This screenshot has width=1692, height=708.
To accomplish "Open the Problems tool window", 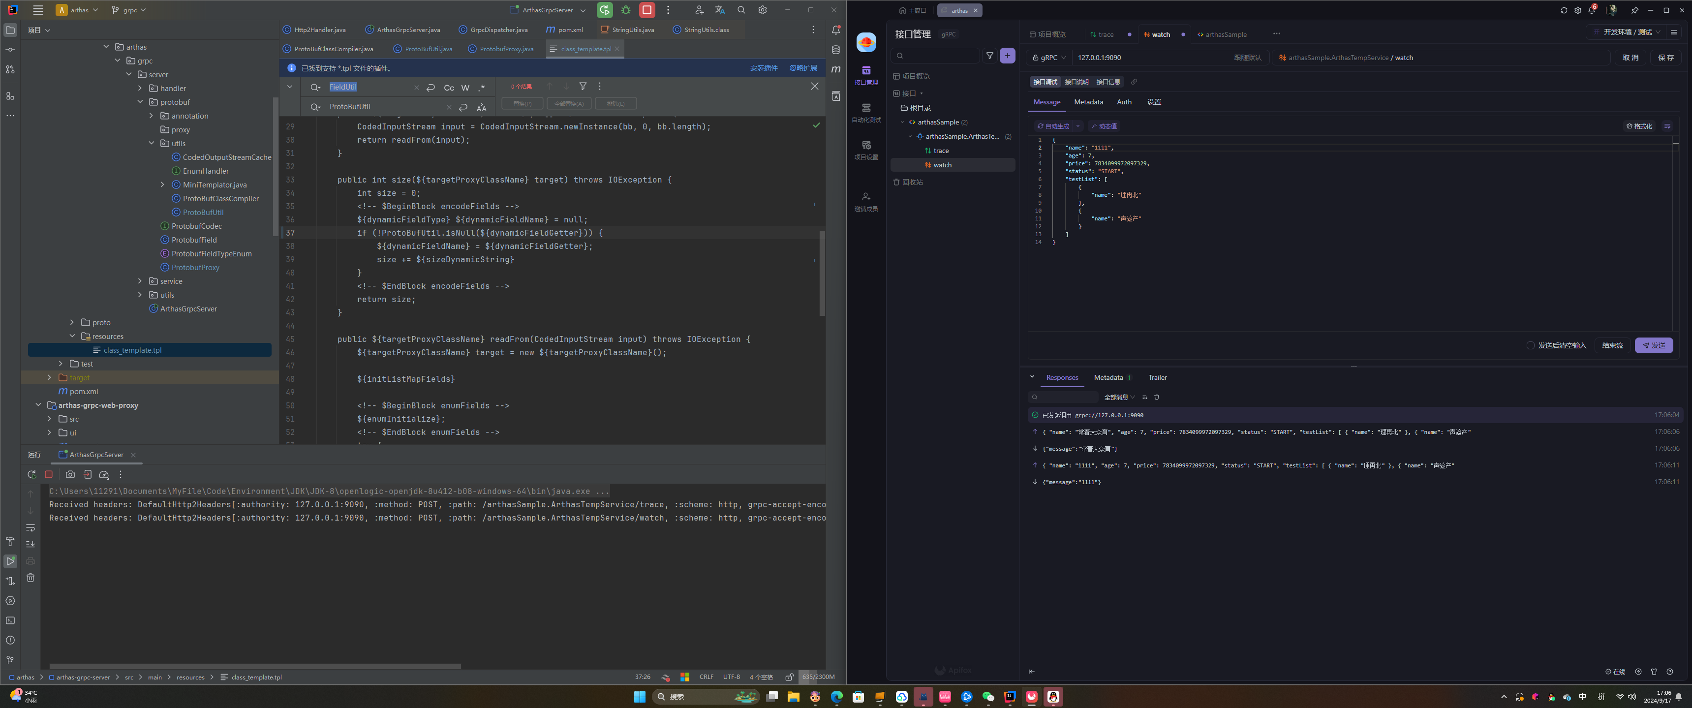I will point(10,641).
